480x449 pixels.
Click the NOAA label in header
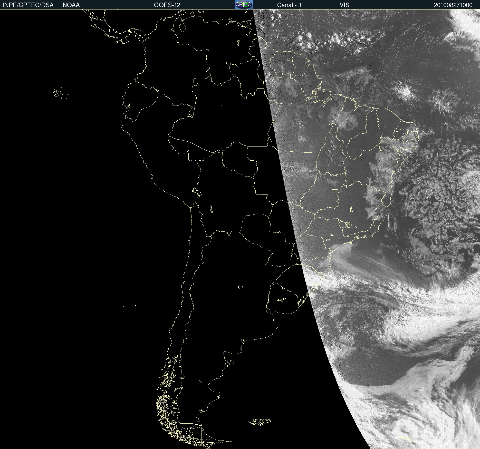coord(71,5)
